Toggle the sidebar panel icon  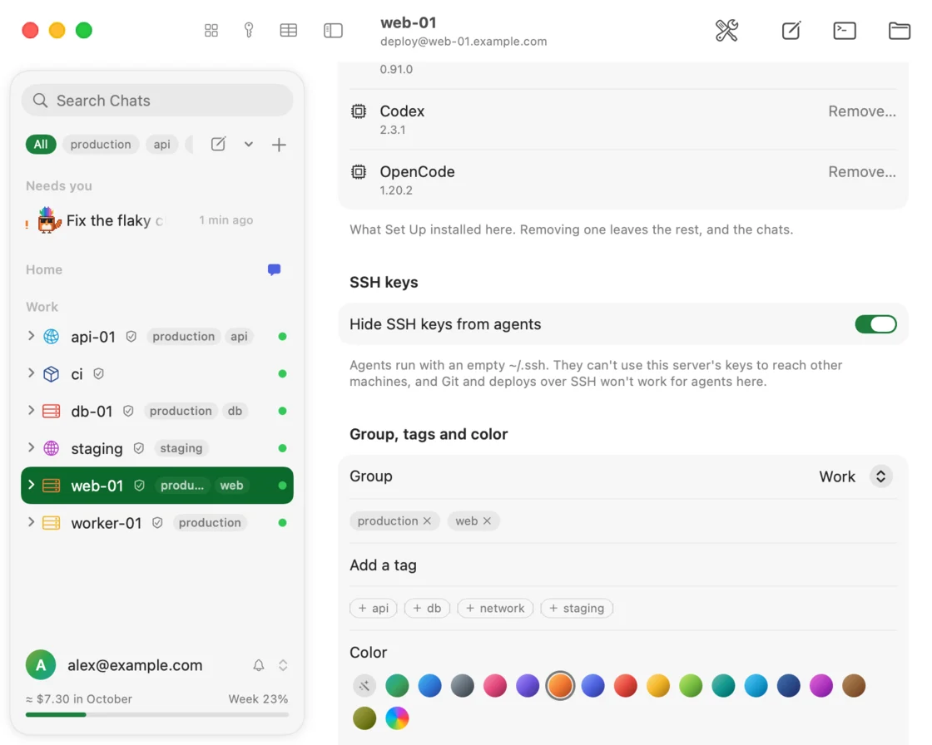pos(333,30)
